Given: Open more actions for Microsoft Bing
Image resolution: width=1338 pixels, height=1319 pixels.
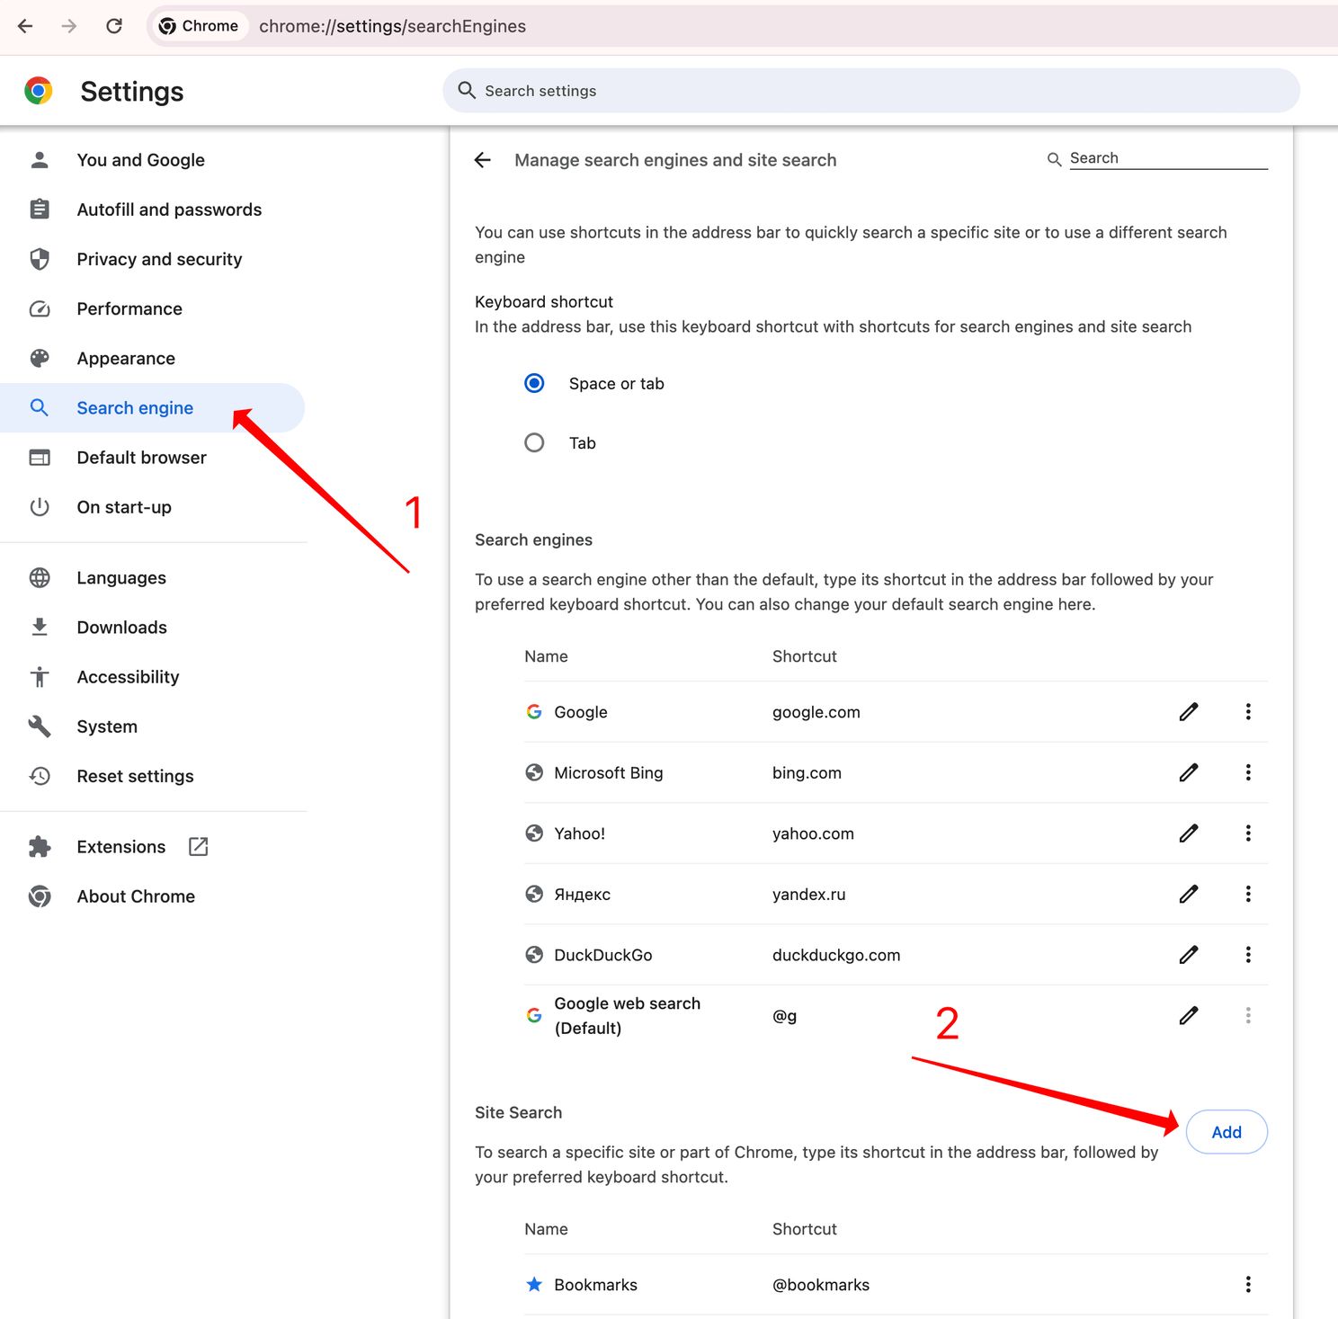Looking at the screenshot, I should pos(1248,772).
